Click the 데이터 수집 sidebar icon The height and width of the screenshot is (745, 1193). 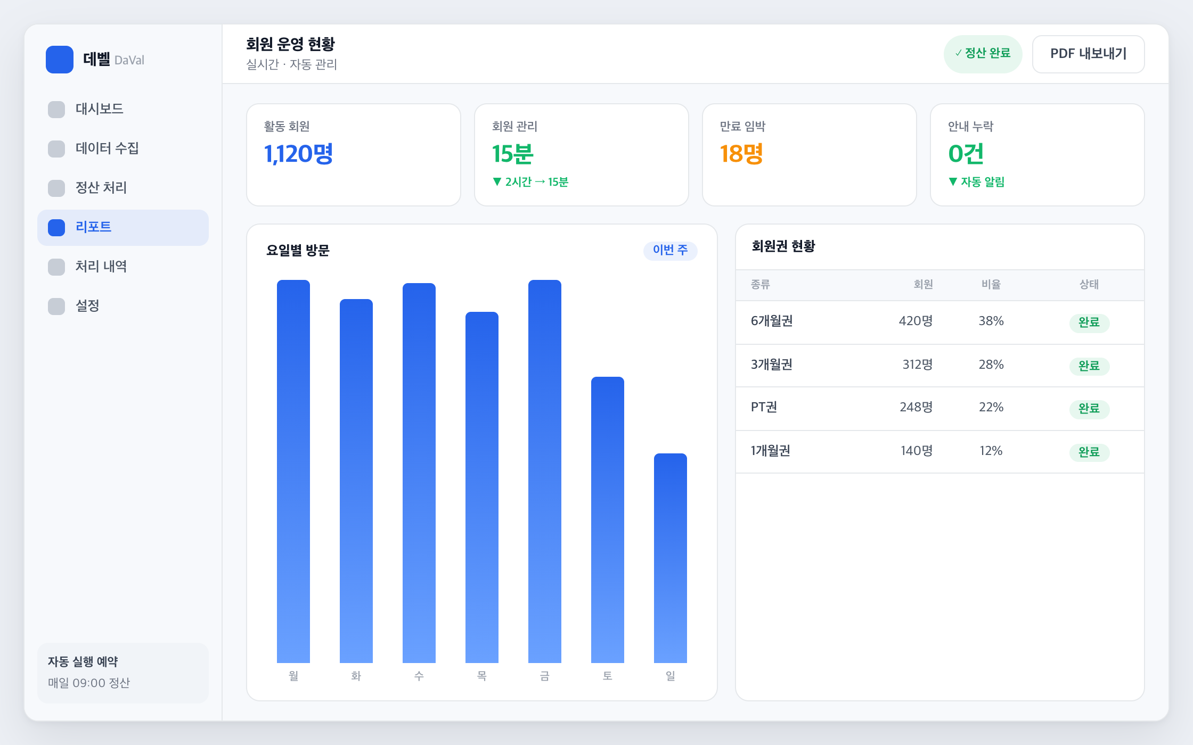tap(56, 148)
